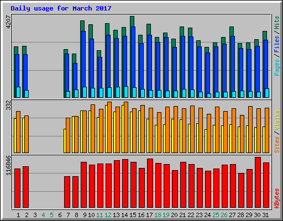Click green weekend day label 26
This screenshot has height=221, width=283.
click(x=224, y=215)
